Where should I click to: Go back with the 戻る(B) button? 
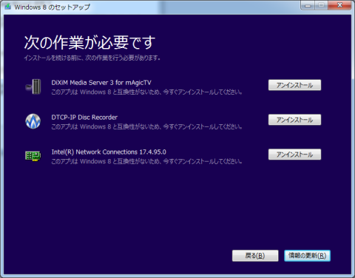coord(255,256)
